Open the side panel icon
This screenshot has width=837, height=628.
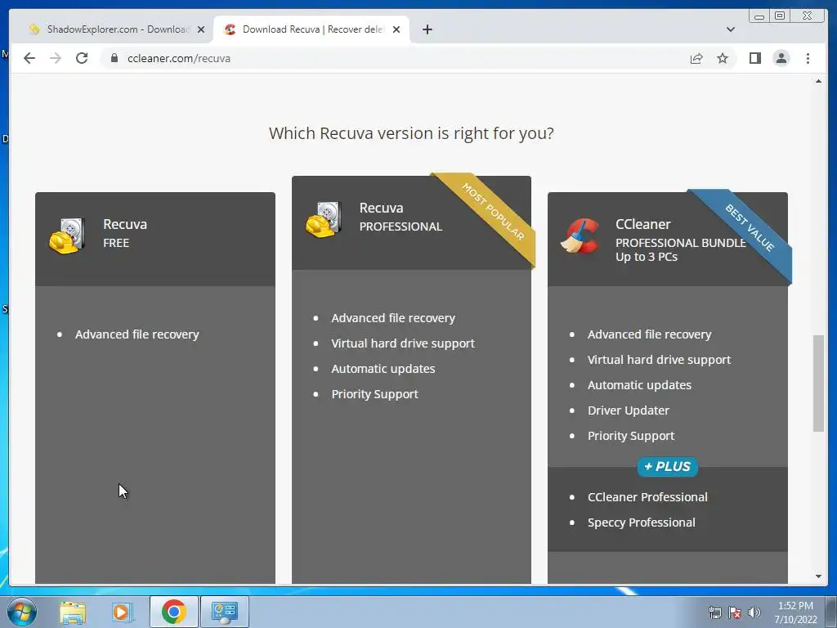[754, 58]
